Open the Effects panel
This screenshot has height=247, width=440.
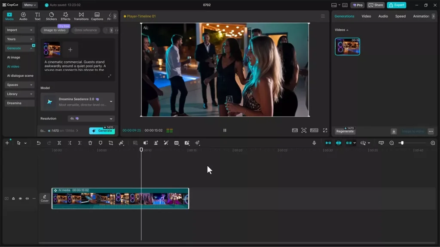65,16
